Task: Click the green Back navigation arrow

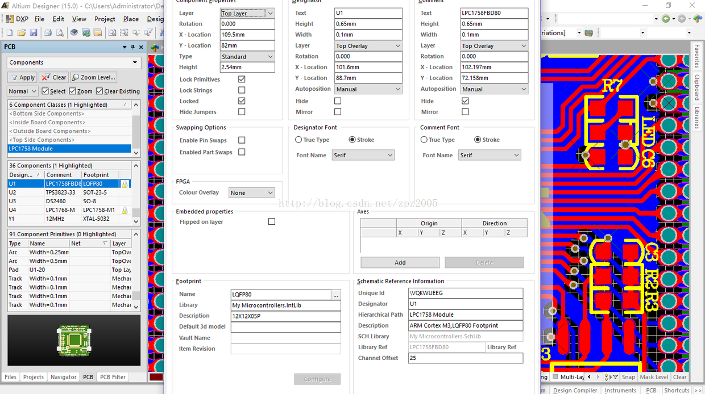Action: pos(666,19)
